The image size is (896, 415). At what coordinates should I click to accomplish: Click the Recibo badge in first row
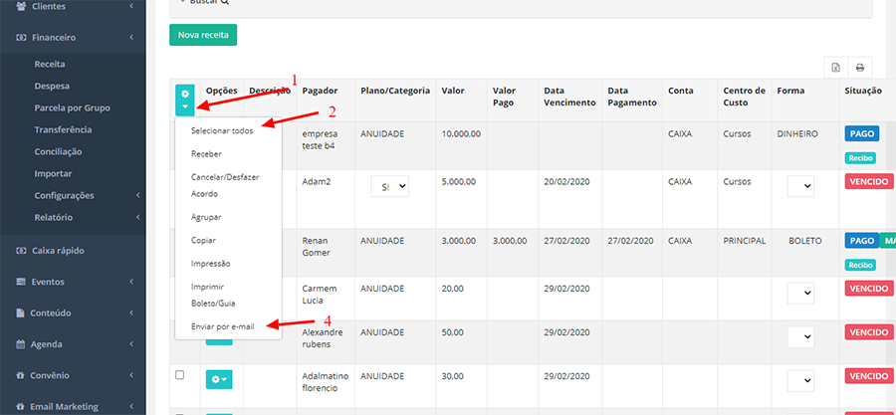coord(860,157)
